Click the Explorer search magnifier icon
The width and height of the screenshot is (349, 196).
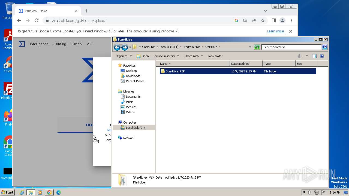coord(325,47)
